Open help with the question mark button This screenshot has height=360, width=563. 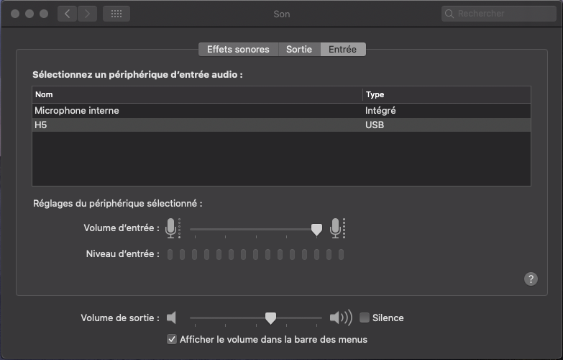[x=531, y=279]
